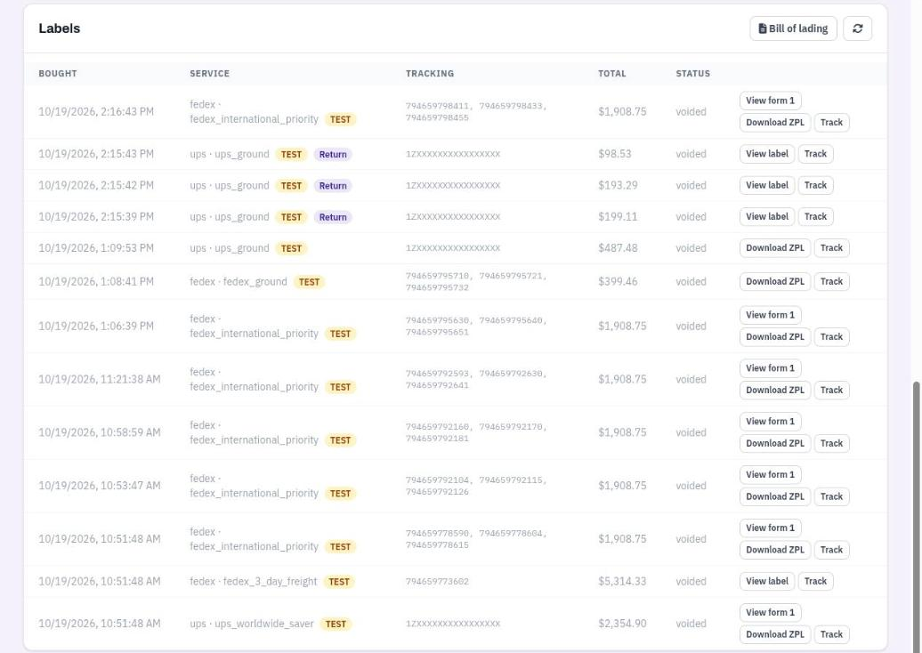Click the refresh labels icon button
The image size is (922, 653).
click(x=857, y=28)
